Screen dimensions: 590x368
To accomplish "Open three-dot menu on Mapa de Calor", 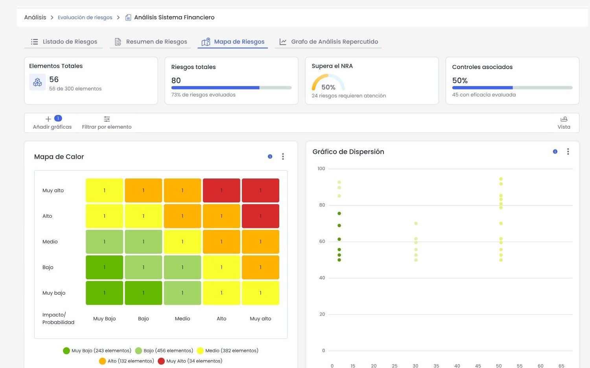I will (283, 157).
